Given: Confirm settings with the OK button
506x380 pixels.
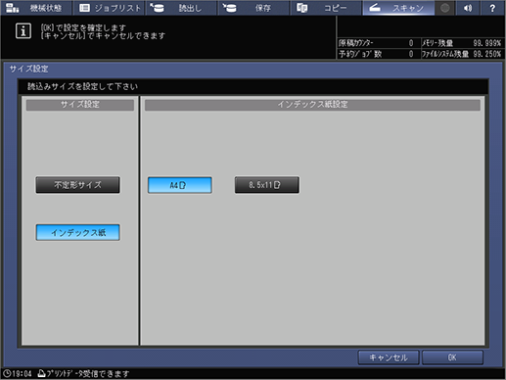Looking at the screenshot, I should [x=452, y=357].
